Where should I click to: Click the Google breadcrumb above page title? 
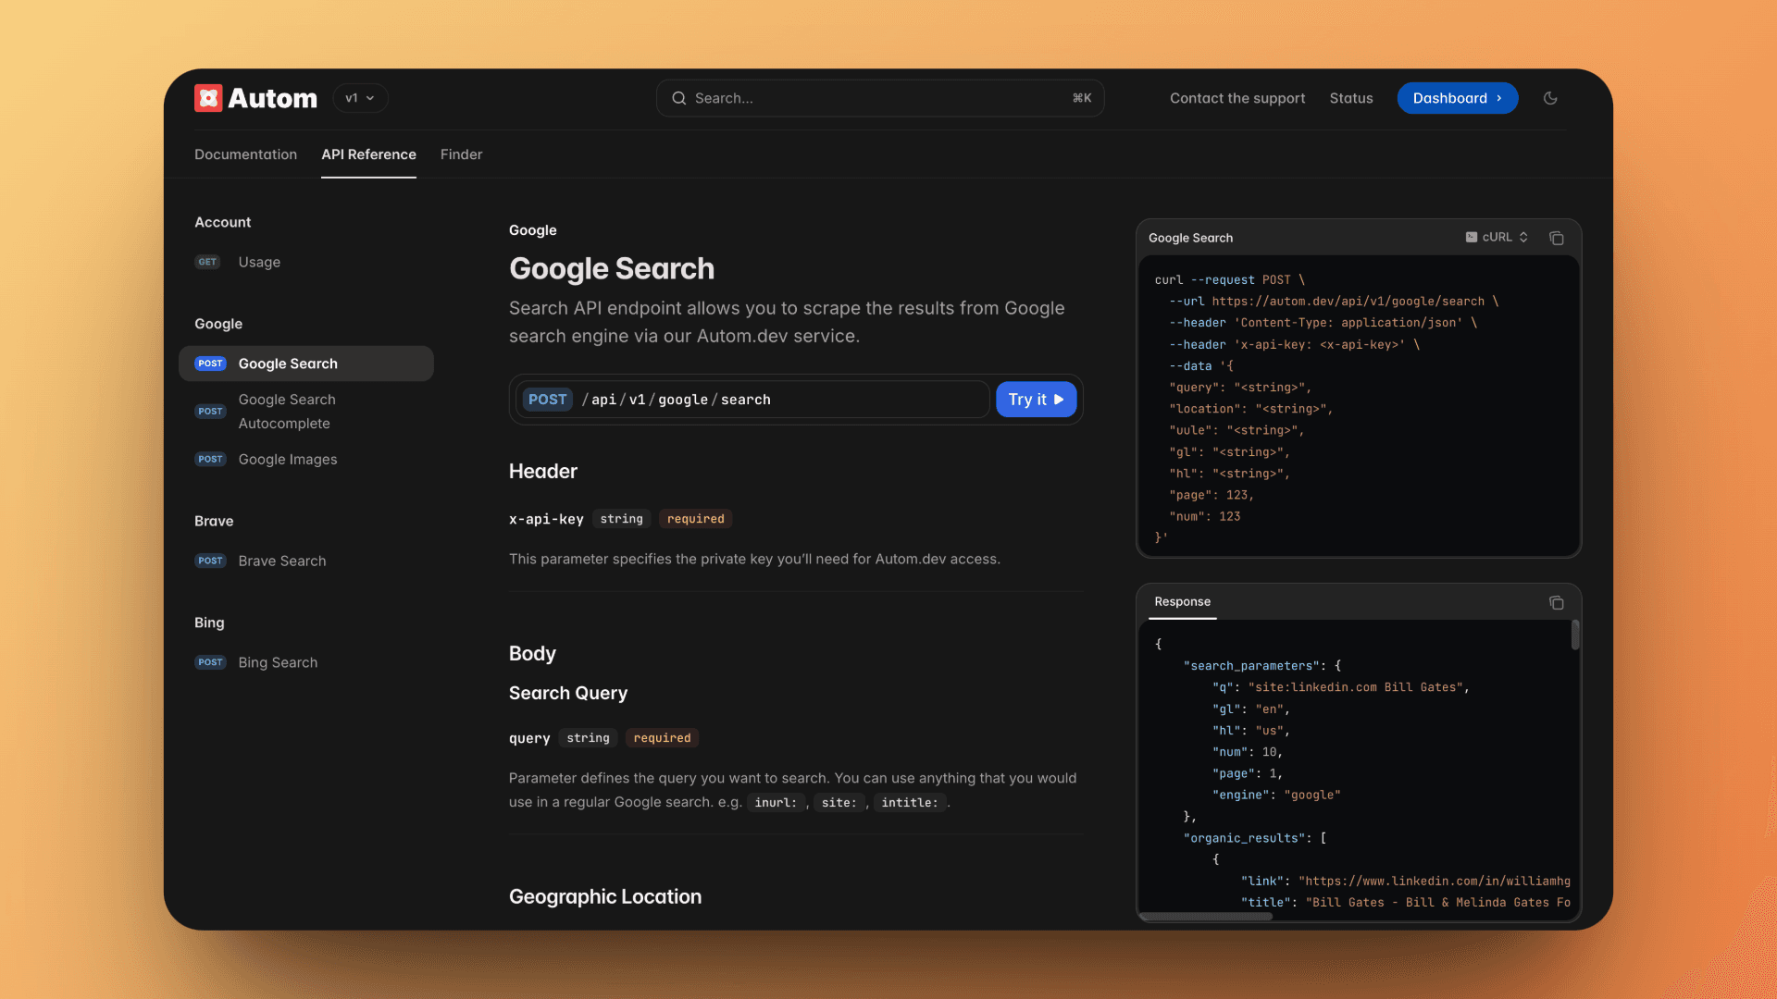click(533, 230)
